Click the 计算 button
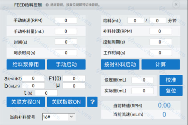 click(x=160, y=64)
